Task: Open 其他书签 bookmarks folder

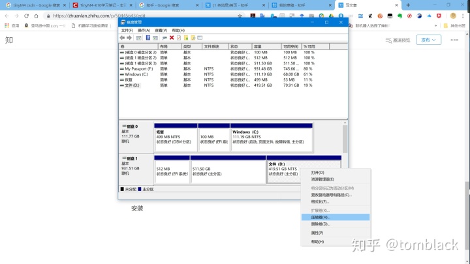Action: 454,25
